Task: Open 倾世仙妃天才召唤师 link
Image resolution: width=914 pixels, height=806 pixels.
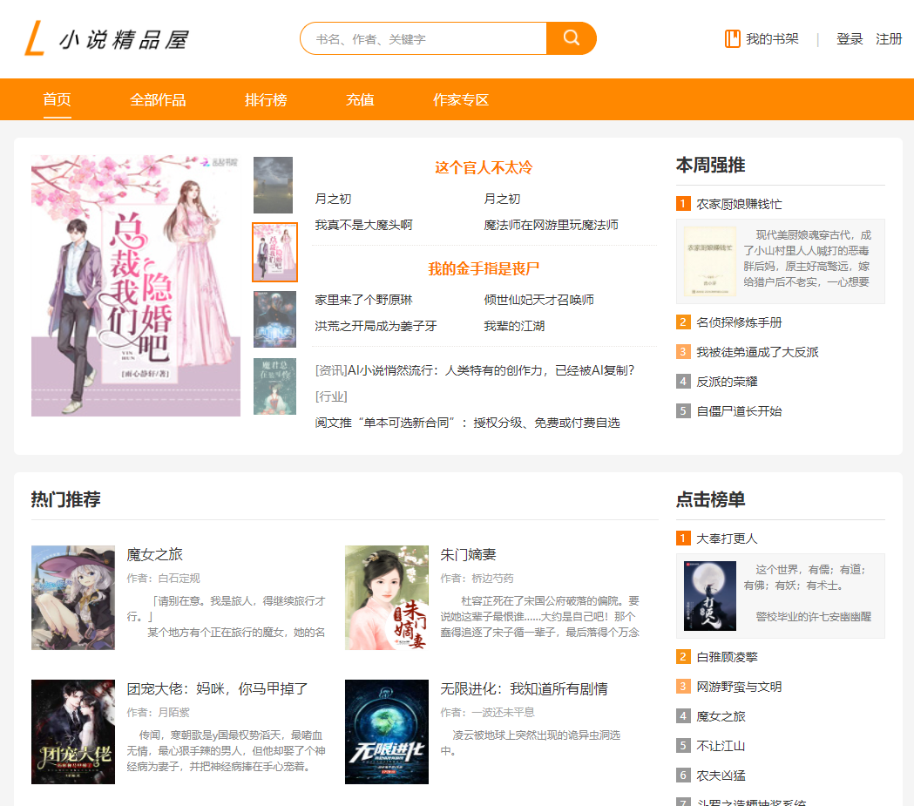Action: pyautogui.click(x=538, y=300)
